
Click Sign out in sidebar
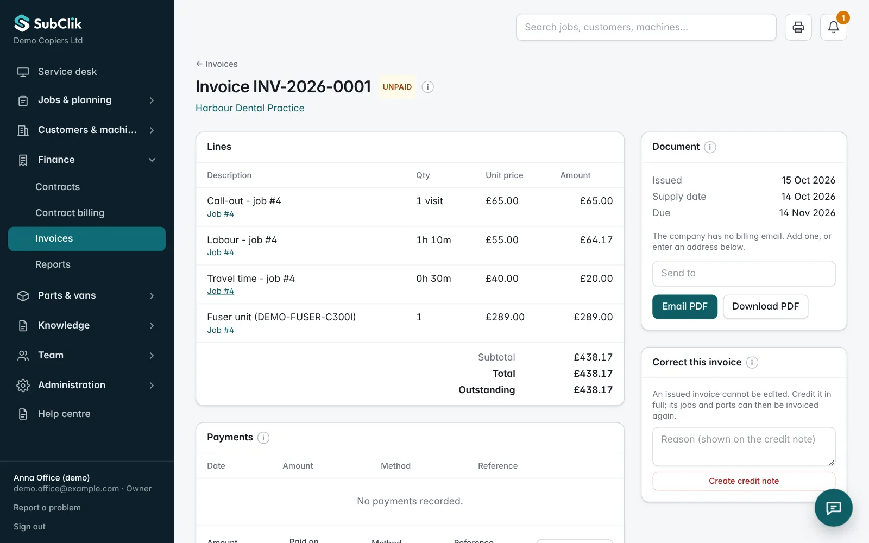[29, 527]
